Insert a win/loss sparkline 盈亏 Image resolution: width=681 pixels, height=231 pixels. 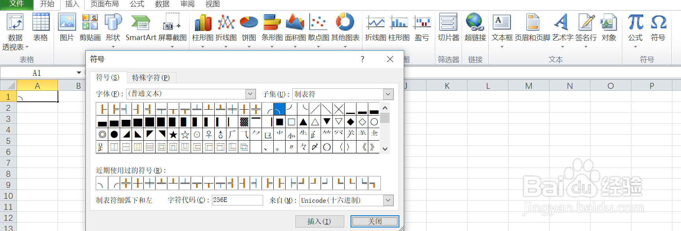(422, 27)
